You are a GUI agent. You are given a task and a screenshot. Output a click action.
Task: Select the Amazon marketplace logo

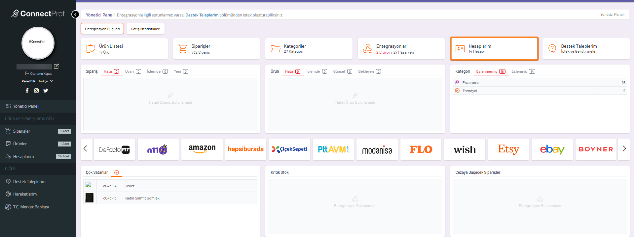pyautogui.click(x=202, y=149)
